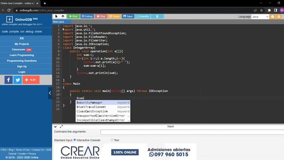Fold the Main class block at line 18
284x160 pixels.
pyautogui.click(x=61, y=88)
